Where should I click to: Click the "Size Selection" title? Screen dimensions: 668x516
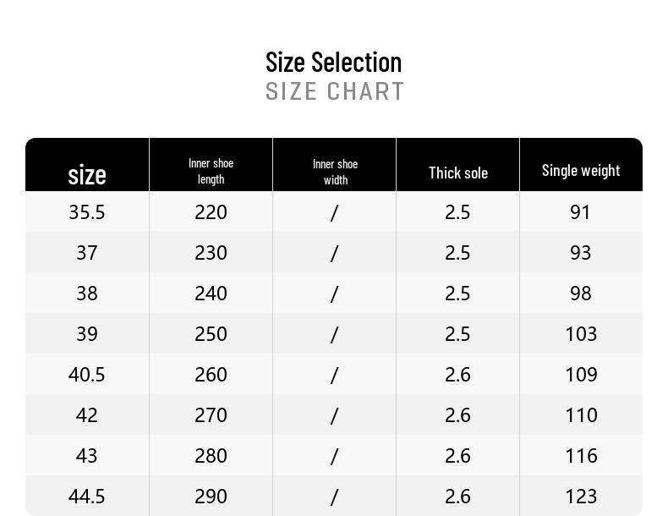(333, 62)
